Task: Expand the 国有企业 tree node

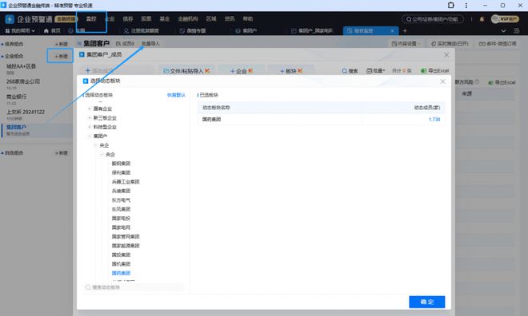Action: [90, 109]
